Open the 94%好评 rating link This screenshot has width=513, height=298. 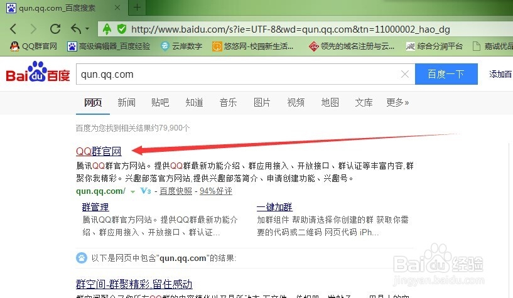[216, 191]
